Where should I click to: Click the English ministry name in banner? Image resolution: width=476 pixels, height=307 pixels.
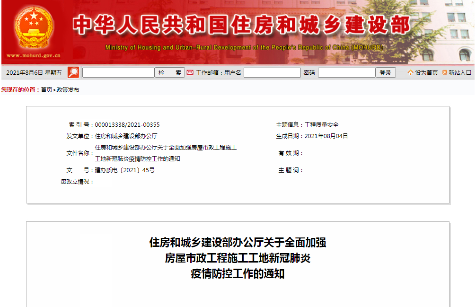coord(244,47)
